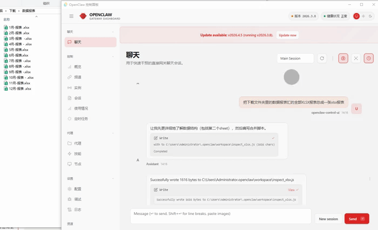Open the 日志 logs page

(90, 209)
